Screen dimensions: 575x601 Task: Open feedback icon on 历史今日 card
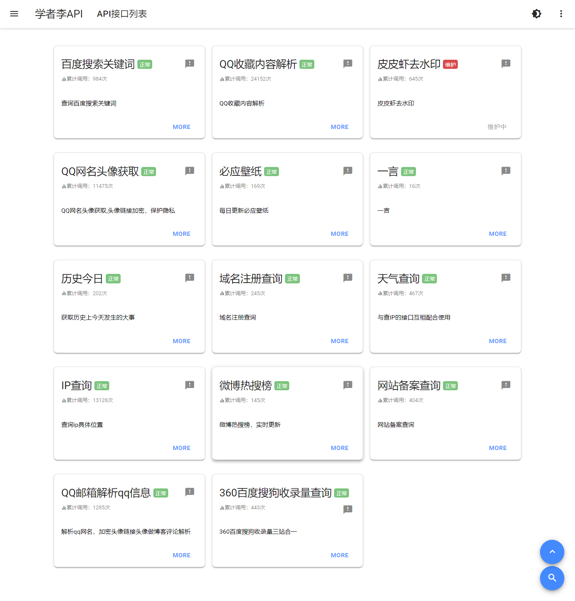point(190,278)
